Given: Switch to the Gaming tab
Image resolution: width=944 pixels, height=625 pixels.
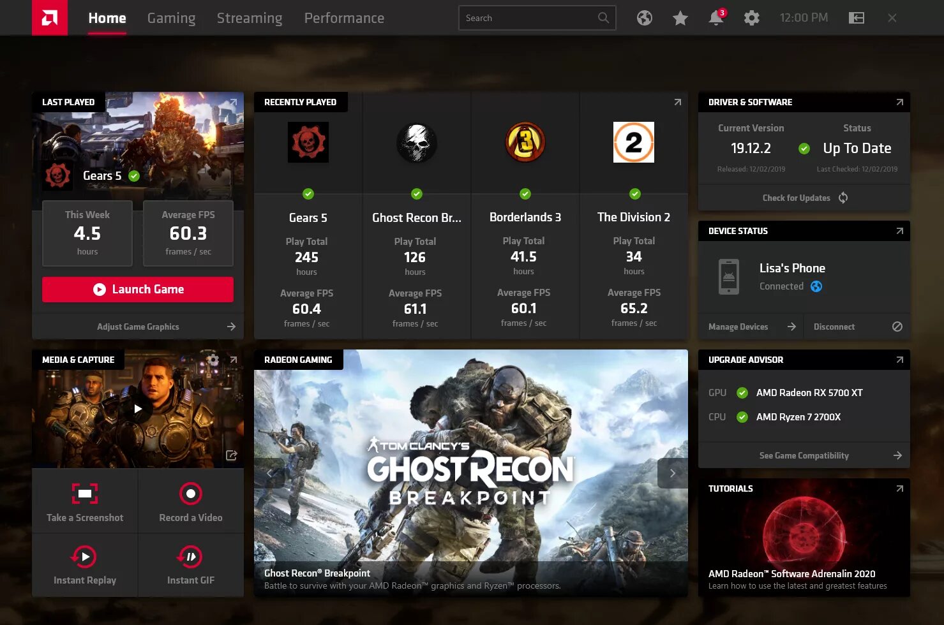Looking at the screenshot, I should coord(172,18).
